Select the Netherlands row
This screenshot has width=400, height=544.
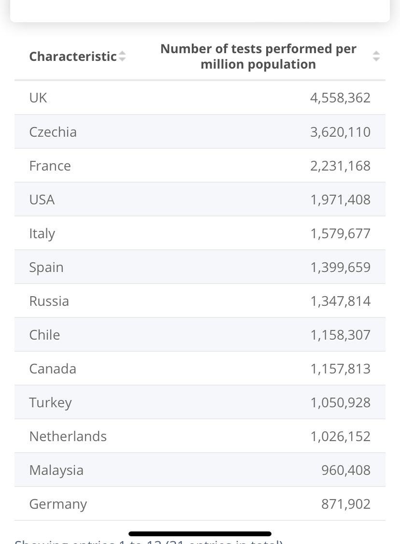[x=200, y=436]
